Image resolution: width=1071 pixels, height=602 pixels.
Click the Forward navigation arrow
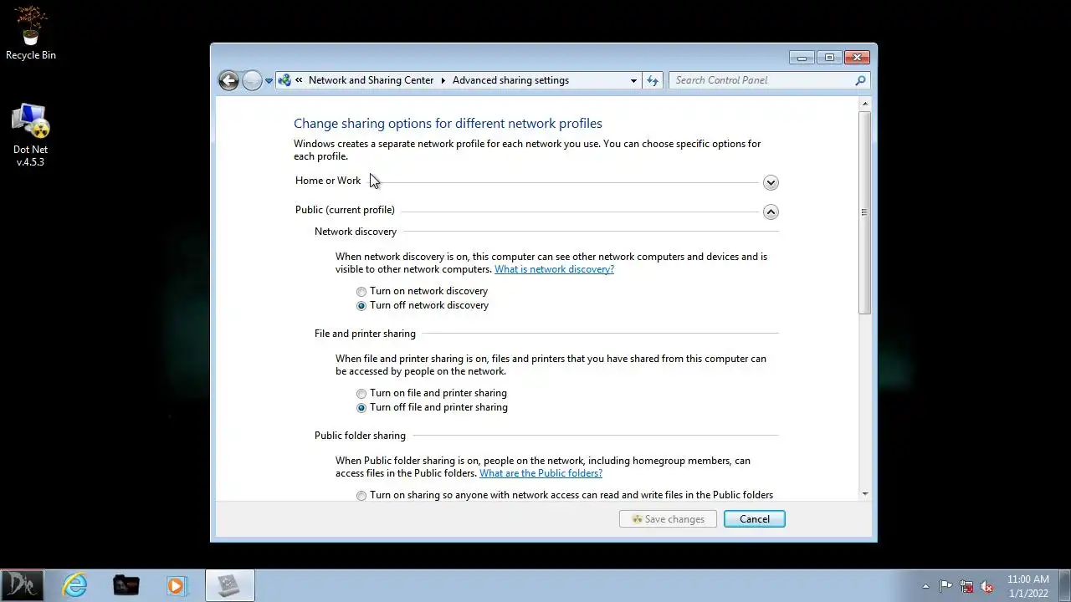coord(252,80)
